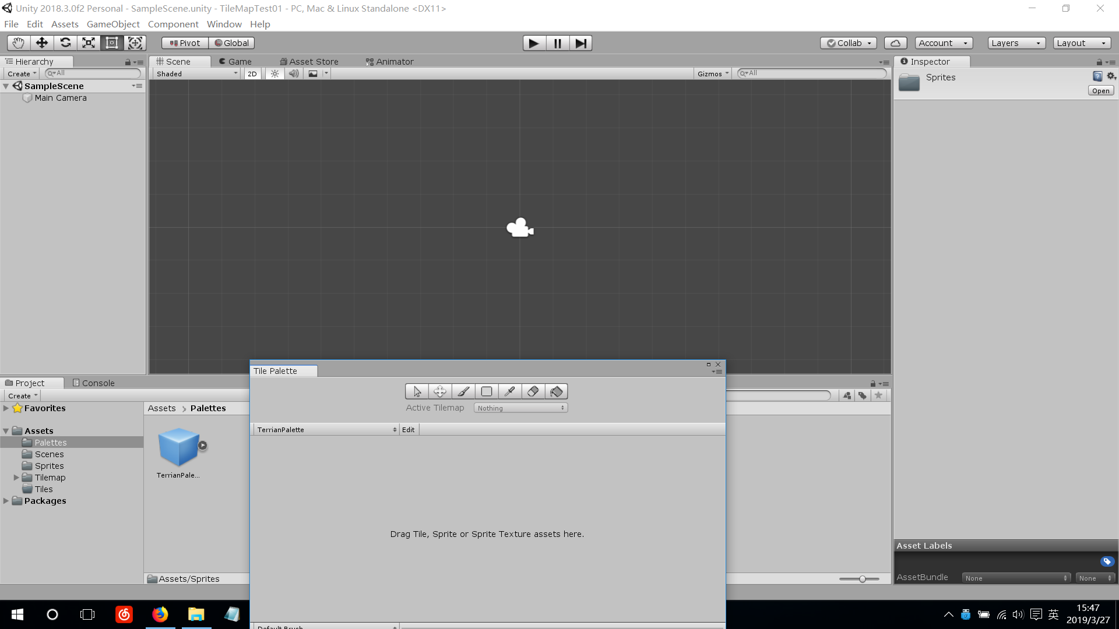
Task: Adjust the project icon size slider
Action: click(862, 579)
